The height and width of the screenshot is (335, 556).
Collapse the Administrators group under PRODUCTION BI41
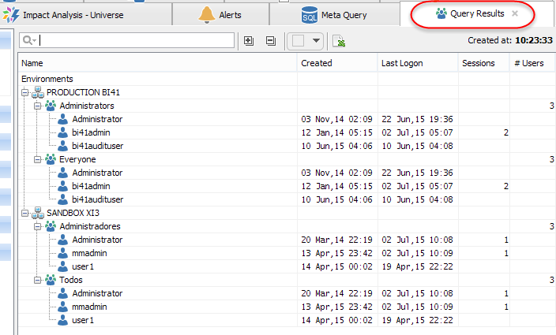click(38, 106)
